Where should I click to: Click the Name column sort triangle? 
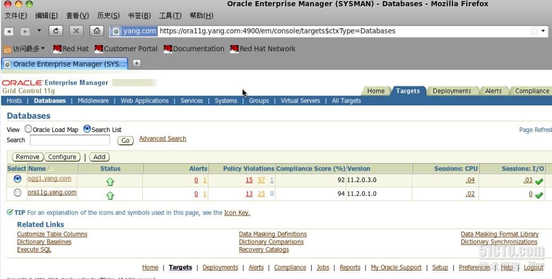[x=50, y=169]
